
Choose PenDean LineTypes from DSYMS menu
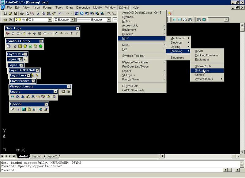[142, 67]
